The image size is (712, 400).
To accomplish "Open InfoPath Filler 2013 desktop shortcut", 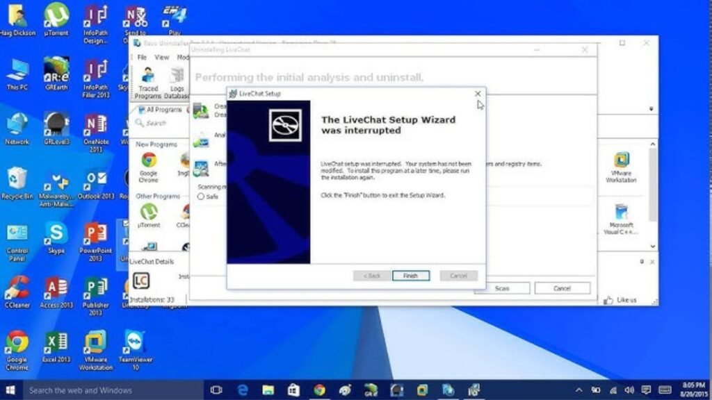I will click(96, 78).
